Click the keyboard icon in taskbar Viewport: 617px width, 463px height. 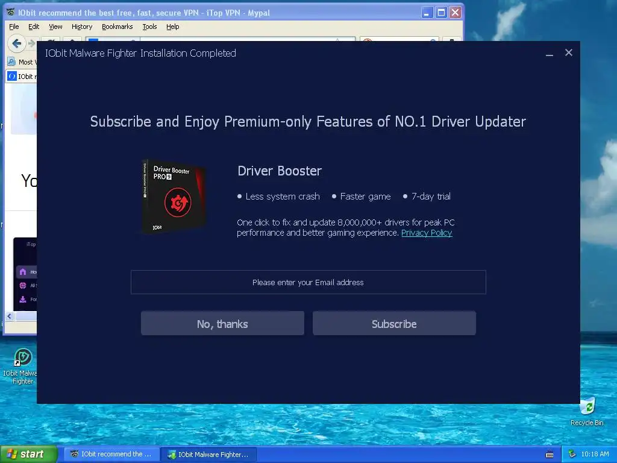click(550, 455)
